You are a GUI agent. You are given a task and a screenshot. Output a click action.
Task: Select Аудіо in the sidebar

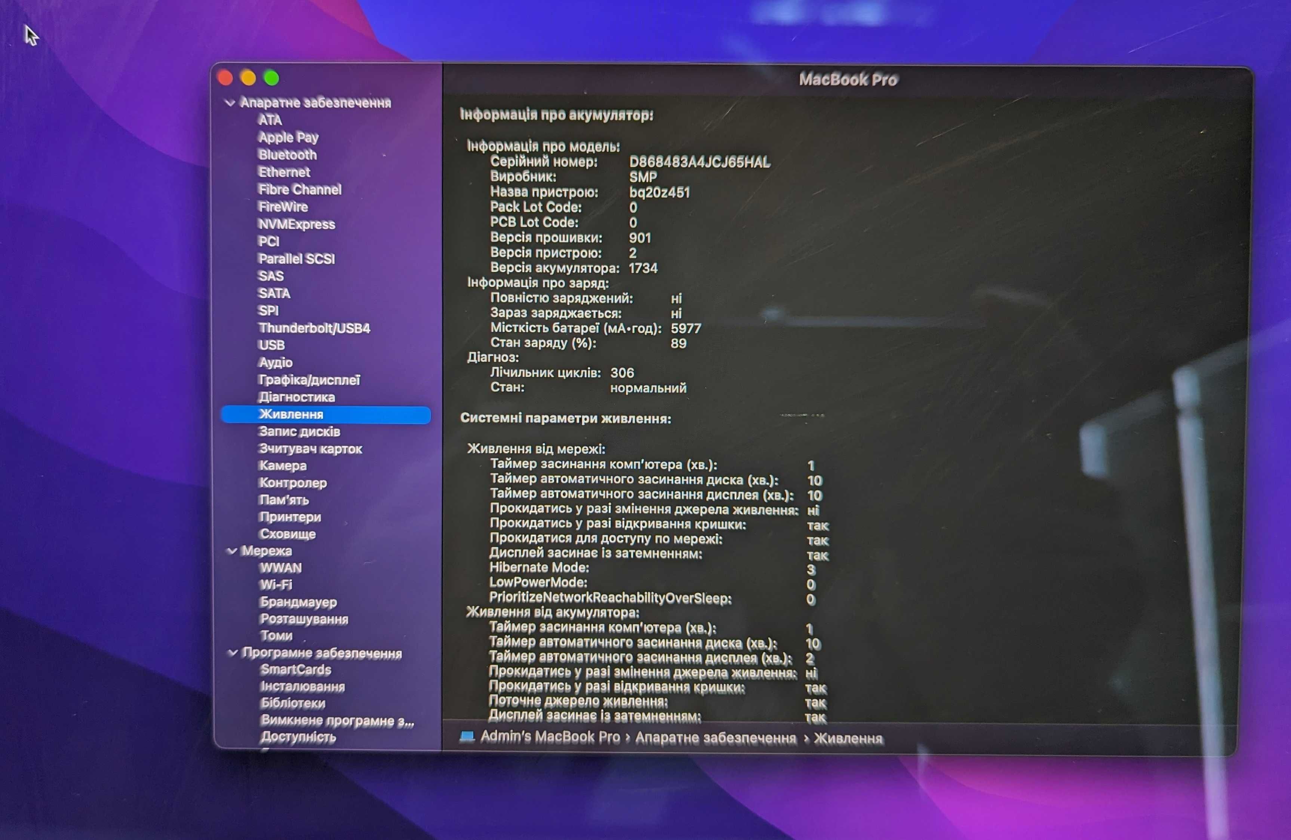(275, 362)
